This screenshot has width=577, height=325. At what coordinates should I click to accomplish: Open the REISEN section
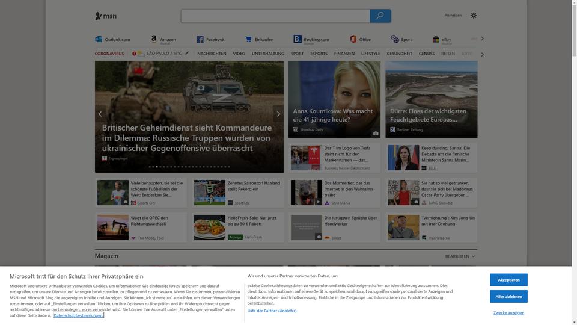448,54
